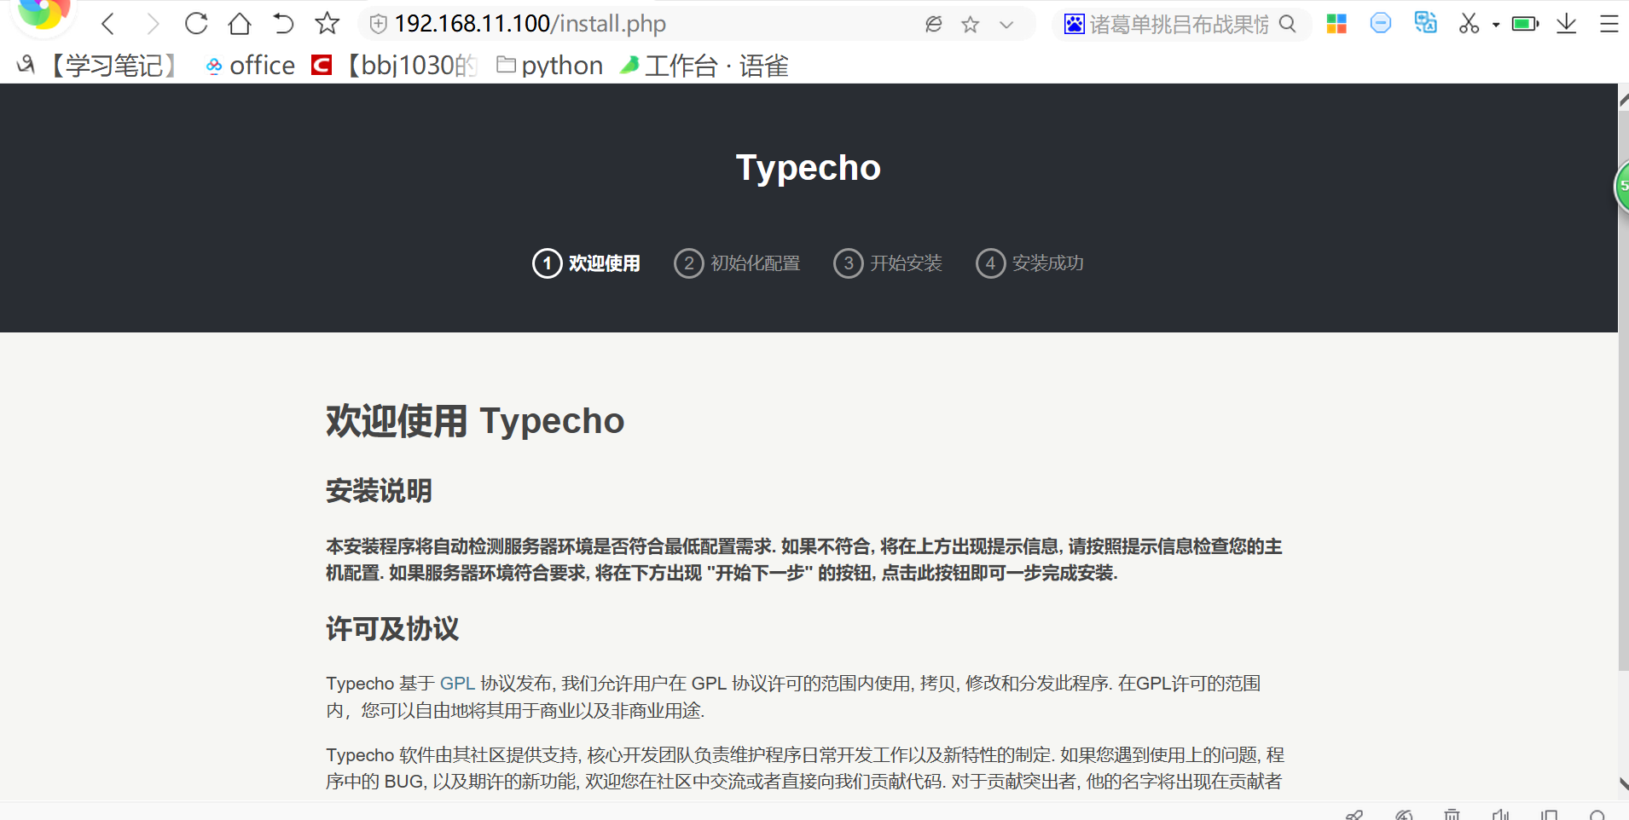Open the 工作台 · 语雀 bookmark
This screenshot has height=820, width=1629.
click(704, 66)
